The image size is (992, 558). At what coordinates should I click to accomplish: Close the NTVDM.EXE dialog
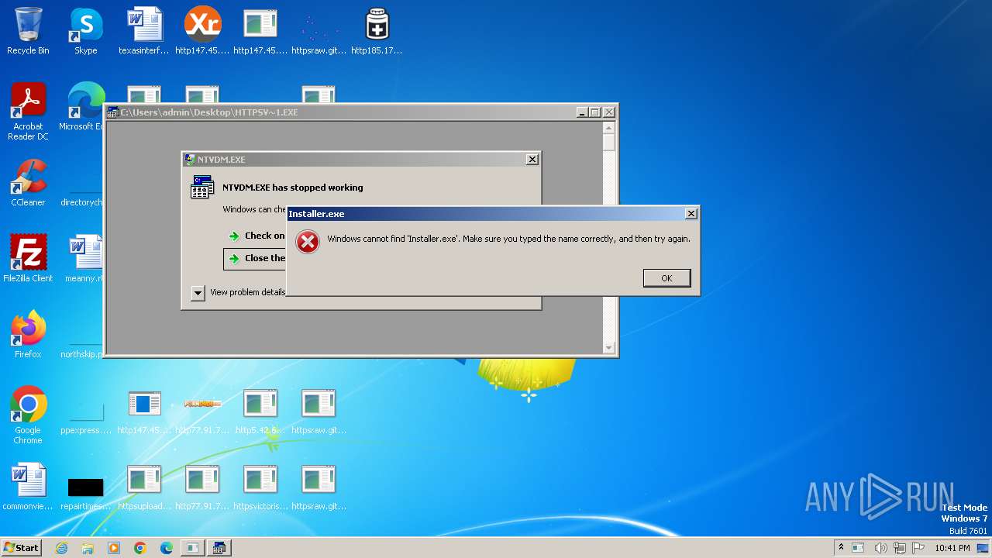(532, 159)
